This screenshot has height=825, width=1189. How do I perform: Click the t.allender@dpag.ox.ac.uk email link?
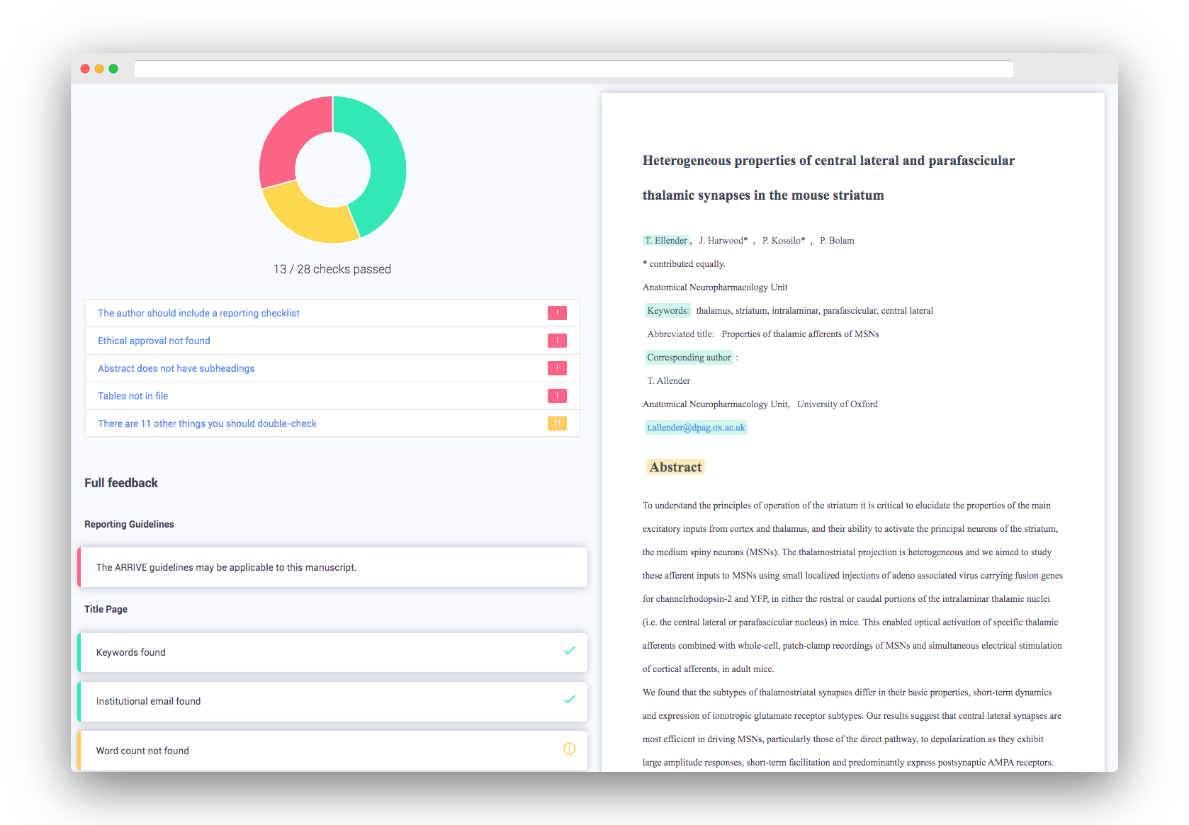click(696, 428)
